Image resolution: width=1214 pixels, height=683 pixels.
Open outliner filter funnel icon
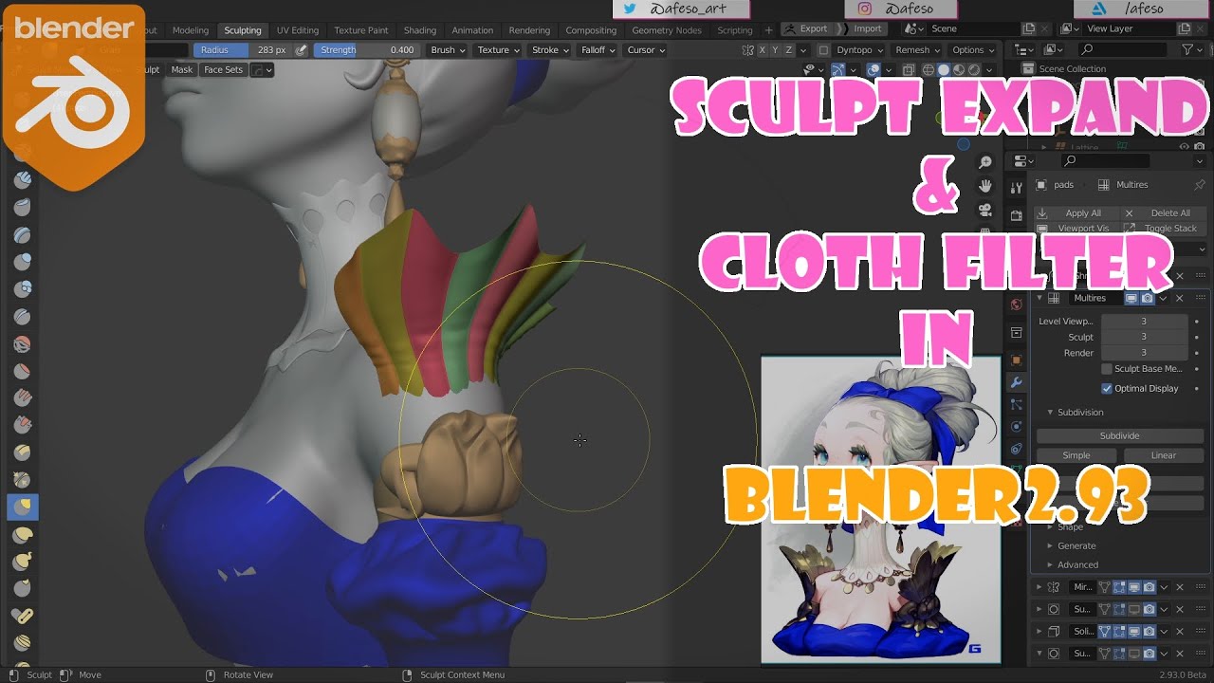click(1187, 49)
